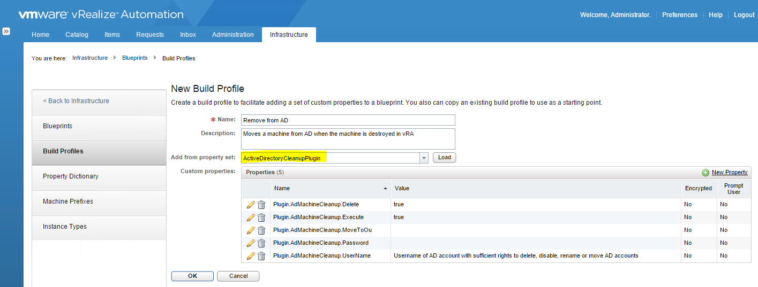Click Back to Infrastructure in sidebar
This screenshot has height=287, width=758.
pyautogui.click(x=99, y=101)
